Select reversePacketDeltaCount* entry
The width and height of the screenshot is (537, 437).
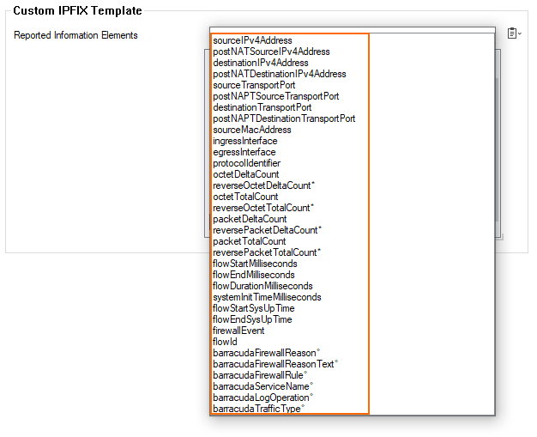click(267, 230)
